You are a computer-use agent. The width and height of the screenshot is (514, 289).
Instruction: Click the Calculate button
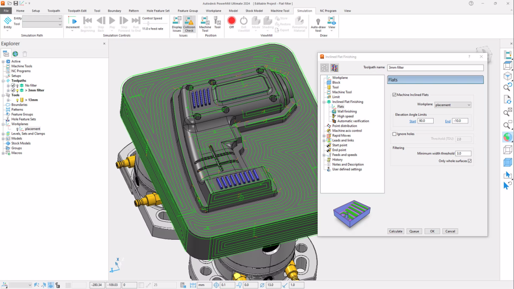(395, 231)
